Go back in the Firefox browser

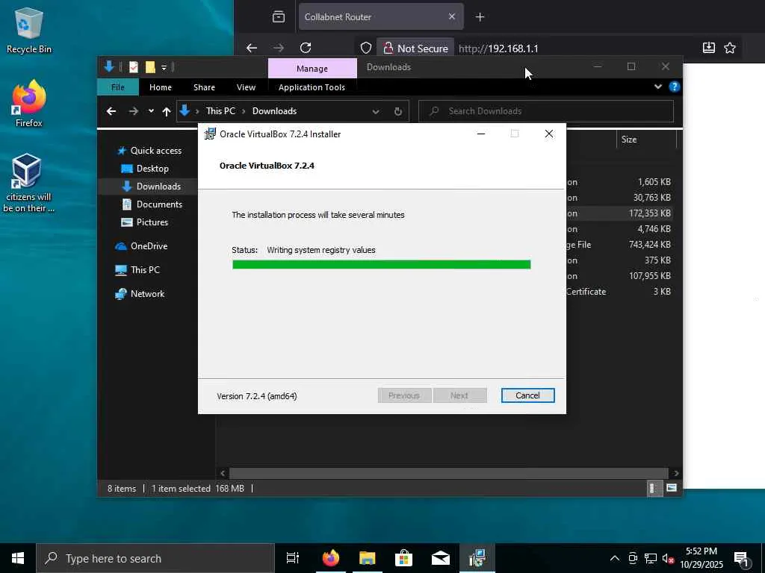click(x=252, y=48)
